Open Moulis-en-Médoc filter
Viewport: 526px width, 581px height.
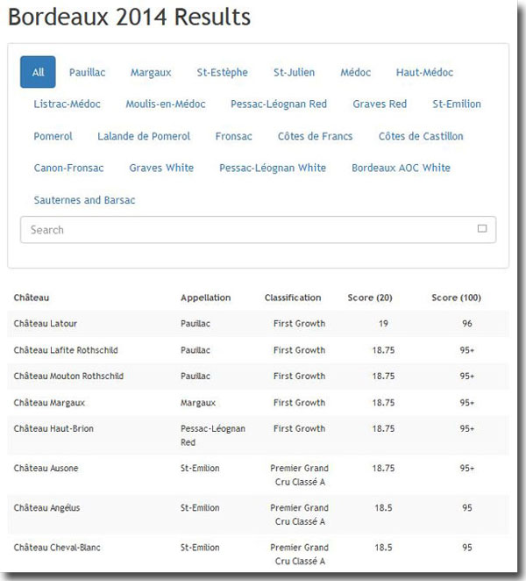[166, 104]
